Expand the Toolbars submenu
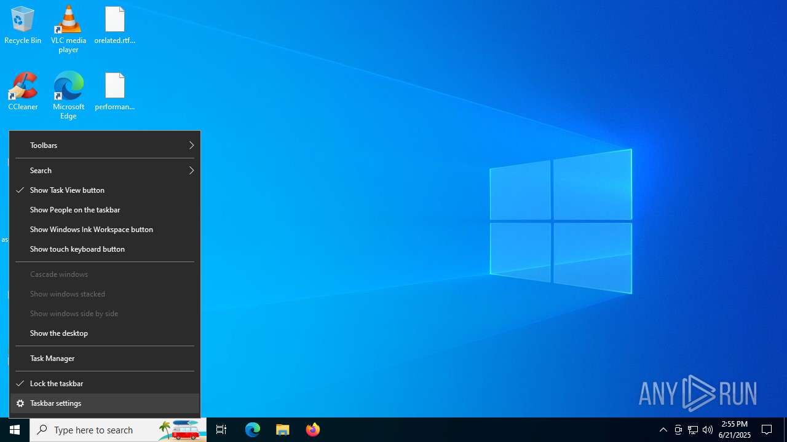This screenshot has width=787, height=442. tap(105, 145)
